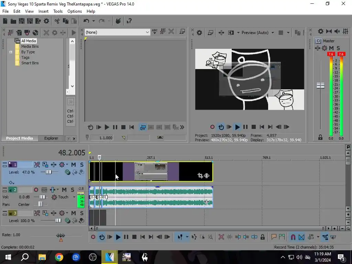Click the What's This help icon
Viewport: 352px width, 264px height.
tap(129, 21)
